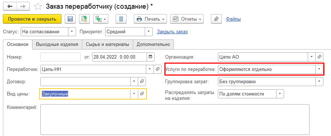Click the 'Приоритет' field showing 'Средний'
Image resolution: width=331 pixels, height=136 pixels.
coord(125,32)
